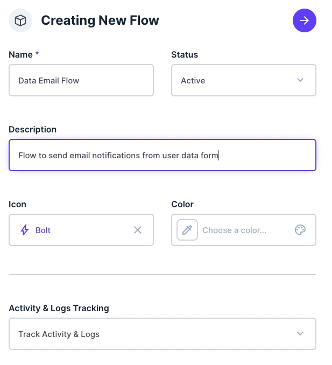Click the Activity & Logs Tracking label
The image size is (332, 365).
59,308
